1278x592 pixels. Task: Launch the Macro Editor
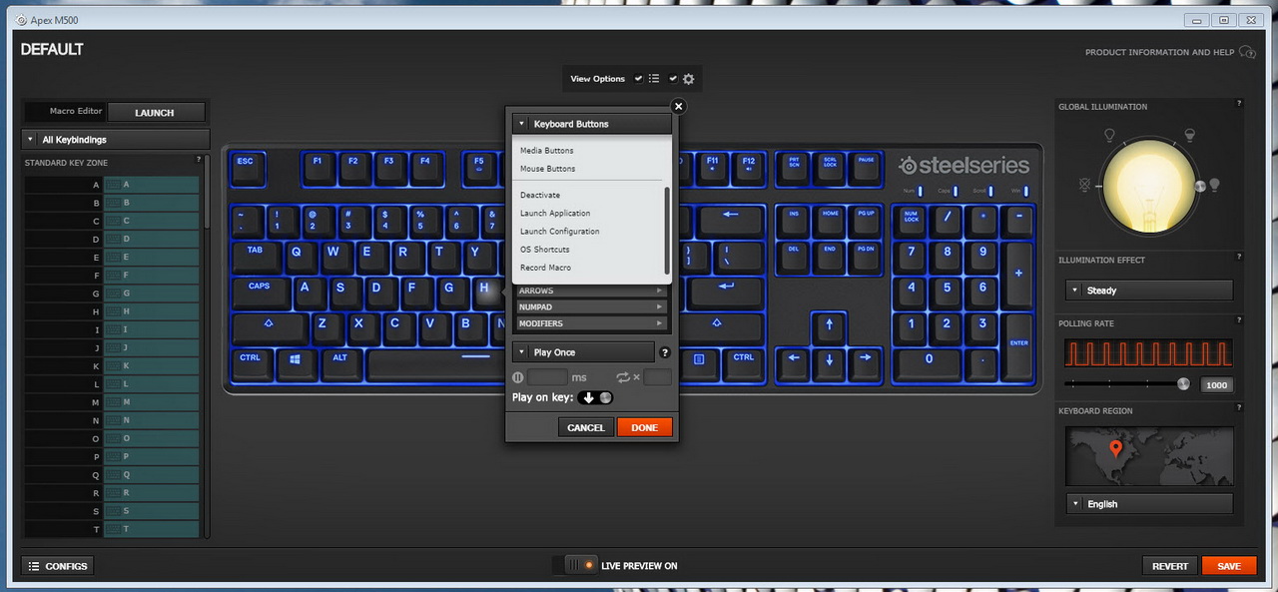155,113
